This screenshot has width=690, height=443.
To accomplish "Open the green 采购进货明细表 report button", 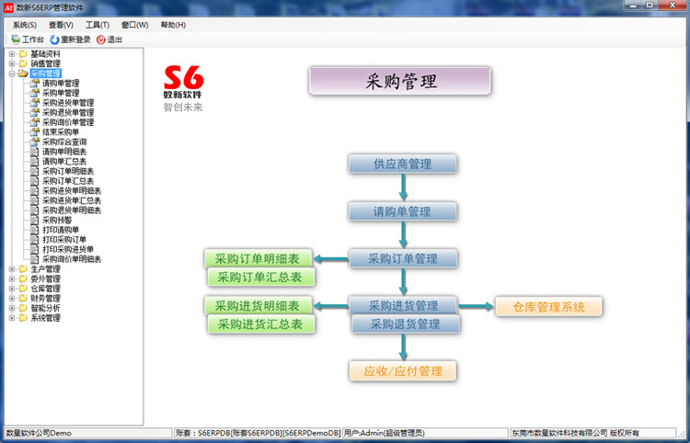I will point(258,305).
